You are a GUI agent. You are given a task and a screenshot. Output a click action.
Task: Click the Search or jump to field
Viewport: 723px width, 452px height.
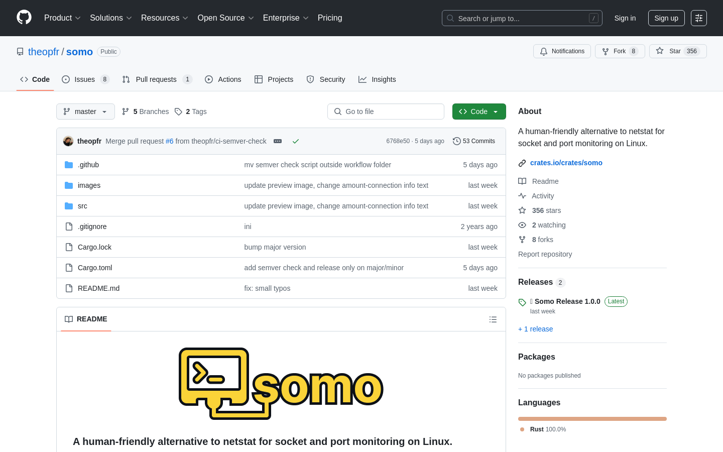522,18
